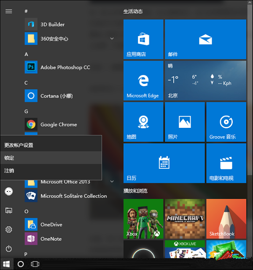
Task: Click the Power icon in sidebar
Action: tap(8, 249)
